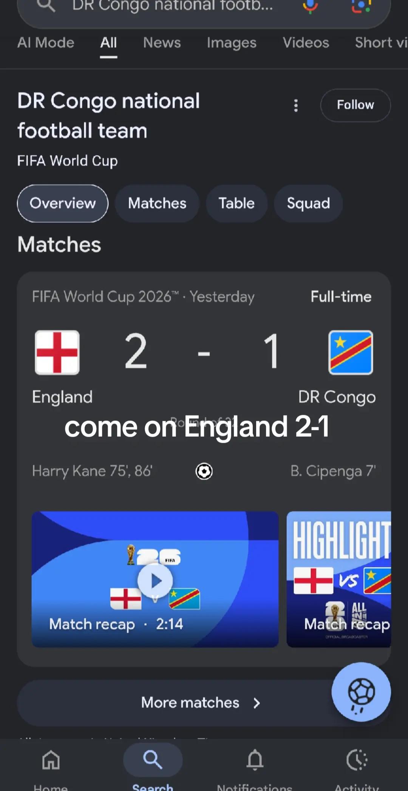
Task: Follow the DR Congo national team
Action: (355, 105)
